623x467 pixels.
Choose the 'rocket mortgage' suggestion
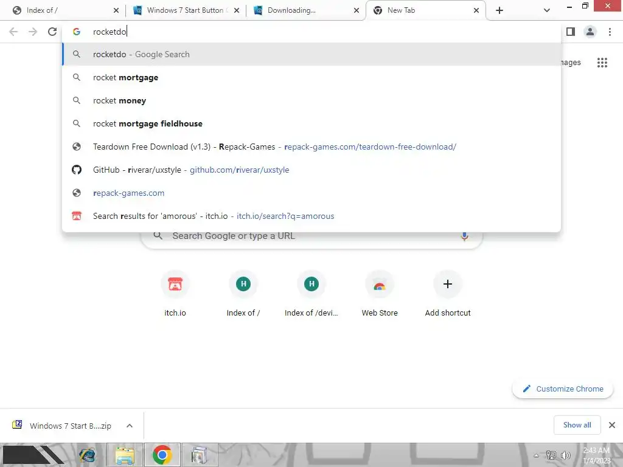tap(311, 77)
